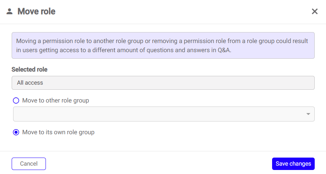The width and height of the screenshot is (326, 174).
Task: Save changes to the role
Action: pos(293,164)
